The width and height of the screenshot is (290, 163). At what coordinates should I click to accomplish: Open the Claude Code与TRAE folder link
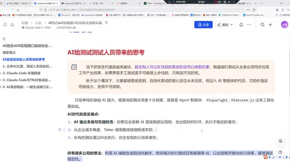point(36,28)
